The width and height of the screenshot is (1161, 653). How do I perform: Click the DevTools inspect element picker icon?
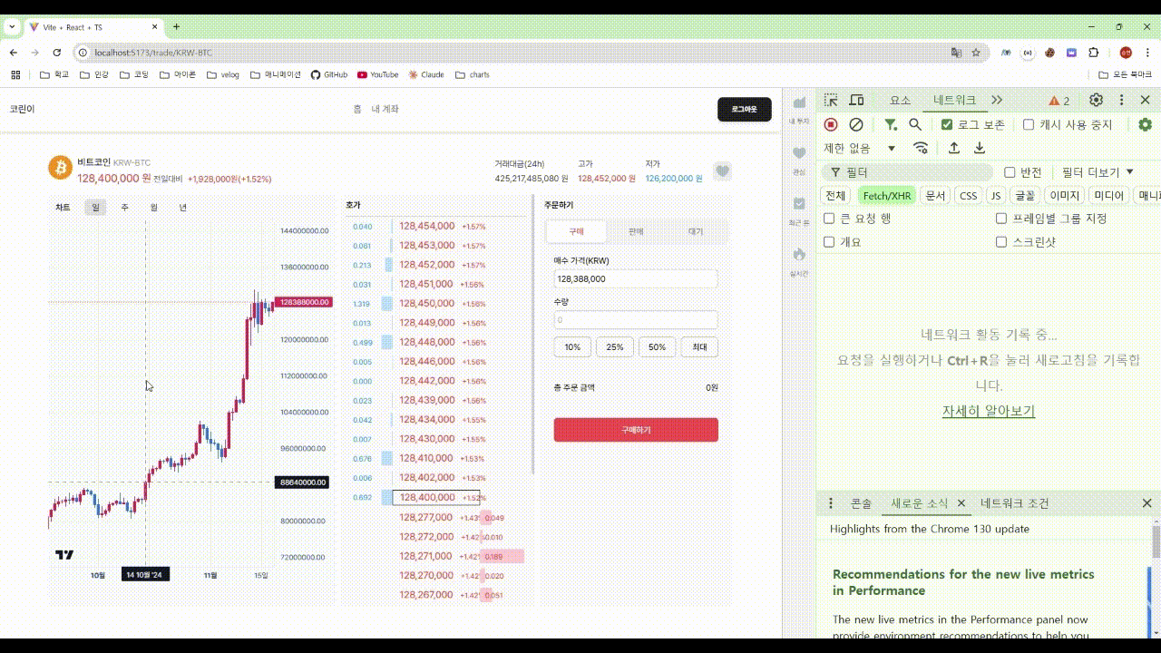(x=831, y=100)
